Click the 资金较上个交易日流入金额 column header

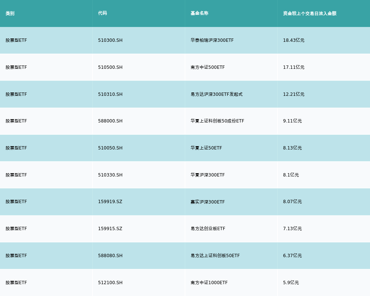[x=310, y=13]
